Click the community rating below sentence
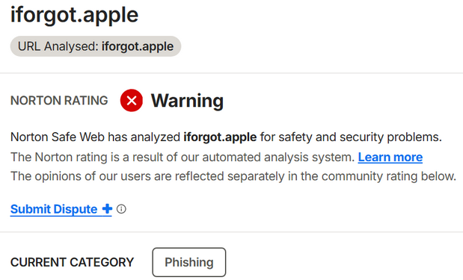The image size is (463, 280). click(x=233, y=176)
